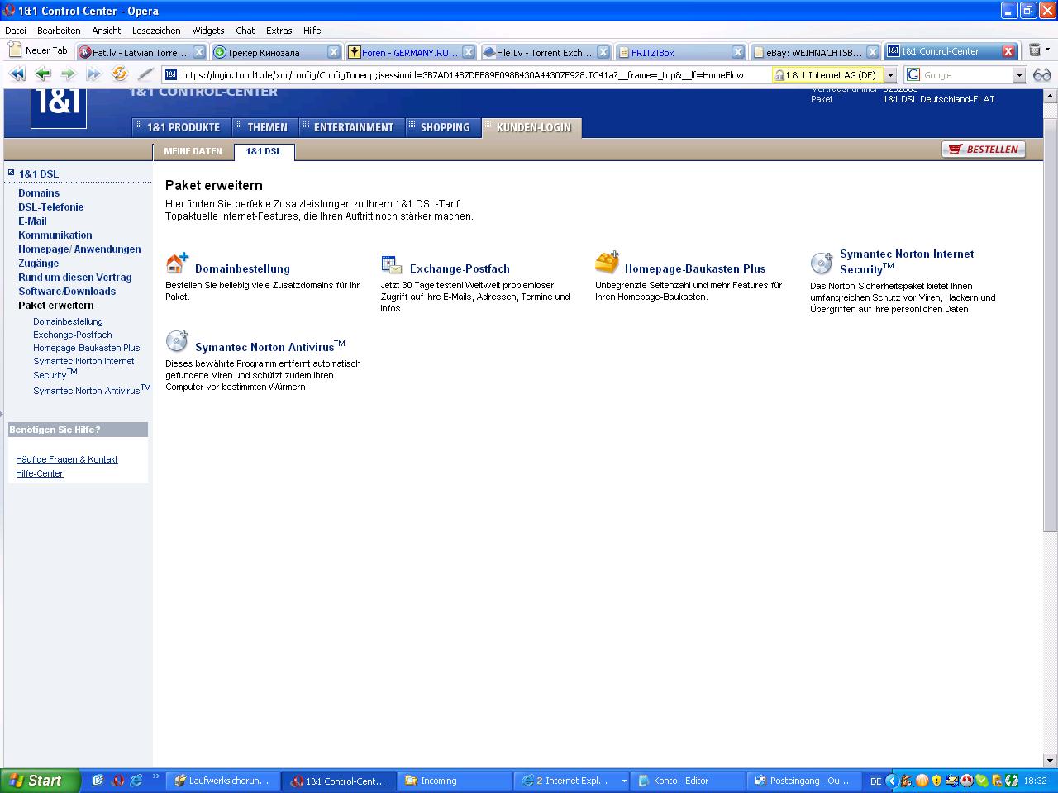Viewport: 1058px width, 793px height.
Task: Click the Symantec Norton Antivirus disc icon
Action: pyautogui.click(x=177, y=341)
